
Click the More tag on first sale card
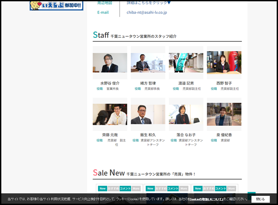(x=136, y=189)
